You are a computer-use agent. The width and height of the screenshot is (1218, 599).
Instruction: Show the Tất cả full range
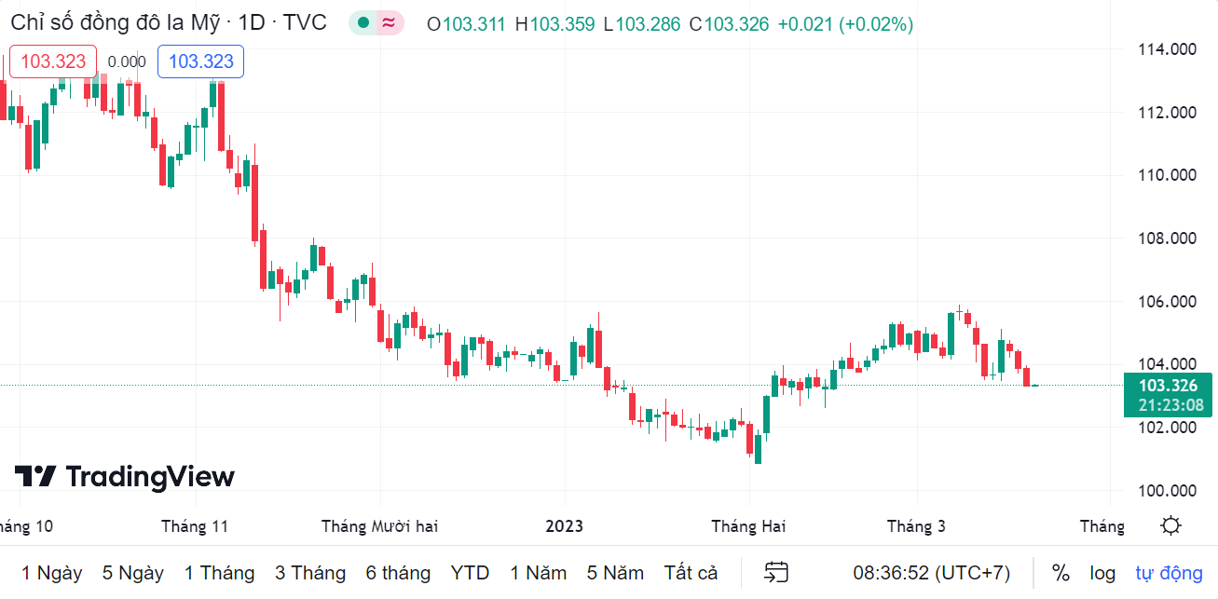pyautogui.click(x=691, y=572)
